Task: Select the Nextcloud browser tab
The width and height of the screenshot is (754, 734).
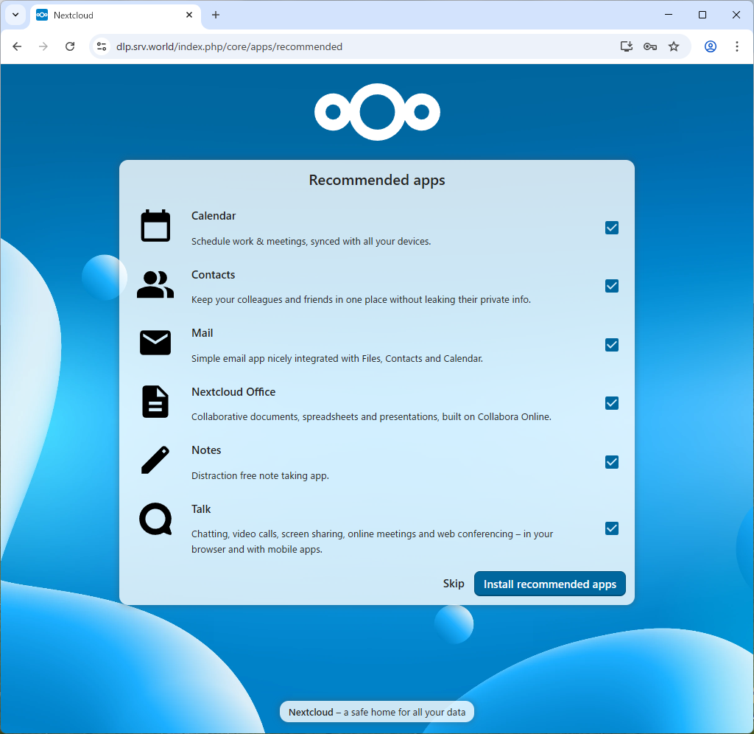Action: (x=116, y=15)
